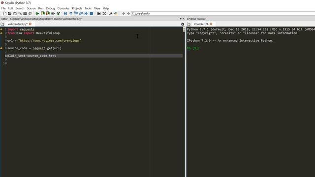Click the 'request.get(url)' code line
This screenshot has width=315, height=177.
click(x=34, y=48)
